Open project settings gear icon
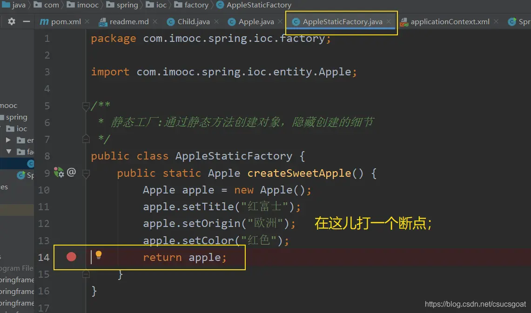Image resolution: width=531 pixels, height=313 pixels. (12, 21)
